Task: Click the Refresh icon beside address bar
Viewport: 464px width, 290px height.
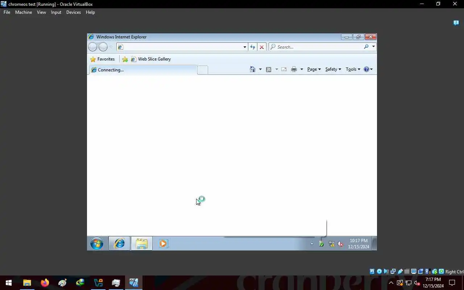Action: coord(253,47)
